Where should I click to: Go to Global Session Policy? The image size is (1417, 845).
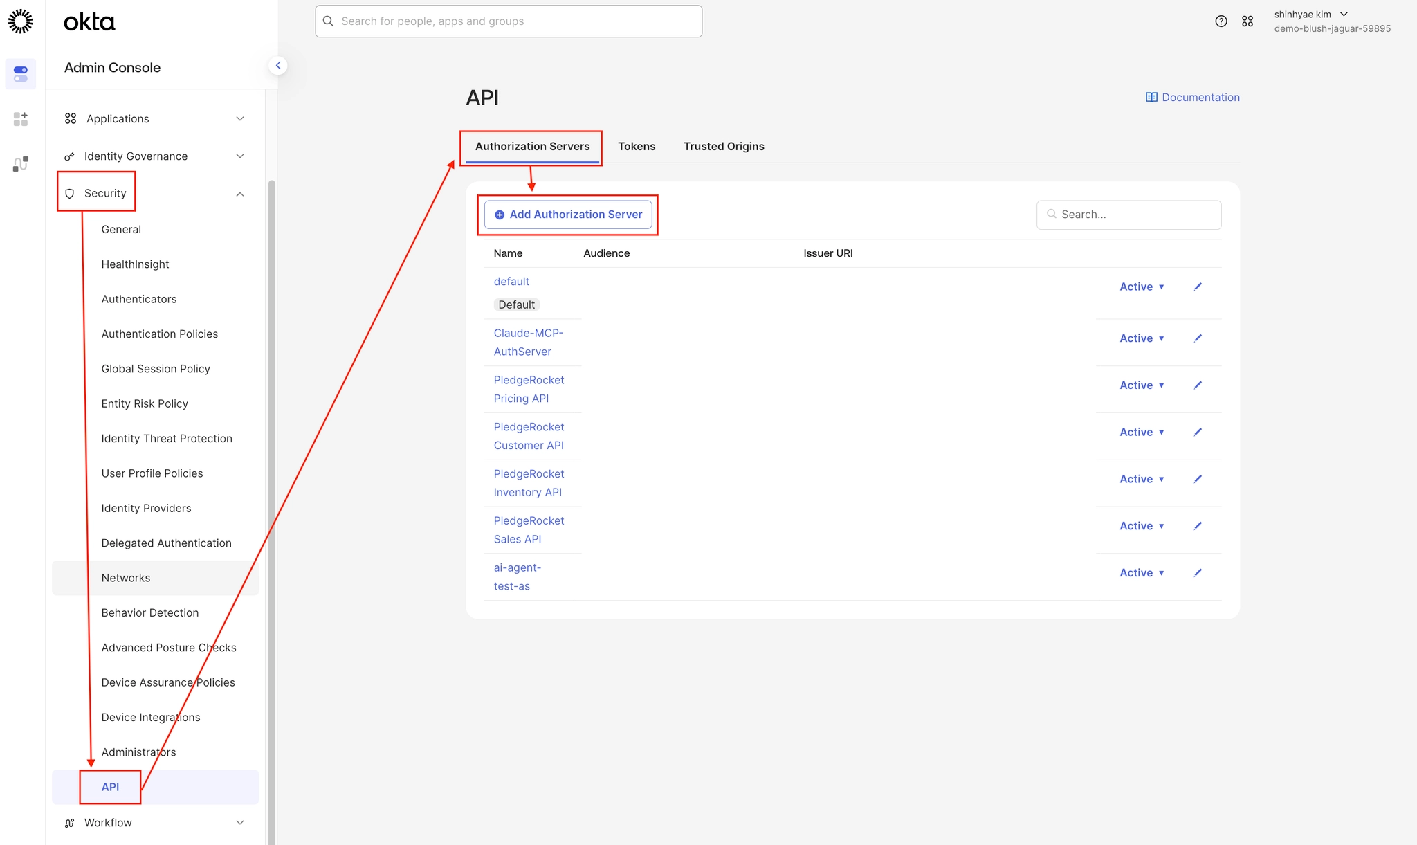point(156,369)
